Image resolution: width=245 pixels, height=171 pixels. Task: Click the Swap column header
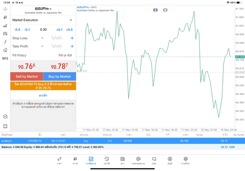click(x=199, y=135)
